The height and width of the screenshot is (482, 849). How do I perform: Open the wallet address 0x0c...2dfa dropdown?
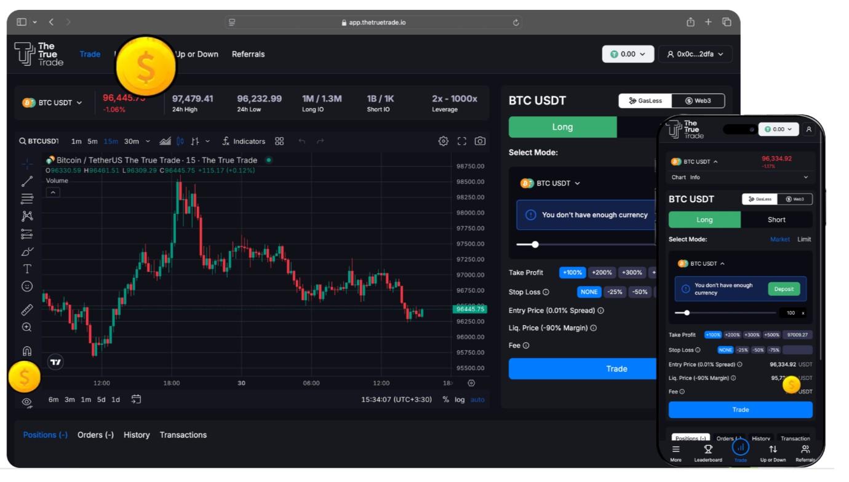(x=695, y=54)
